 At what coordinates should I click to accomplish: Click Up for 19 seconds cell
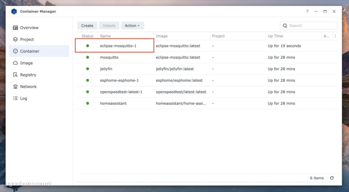[x=285, y=46]
